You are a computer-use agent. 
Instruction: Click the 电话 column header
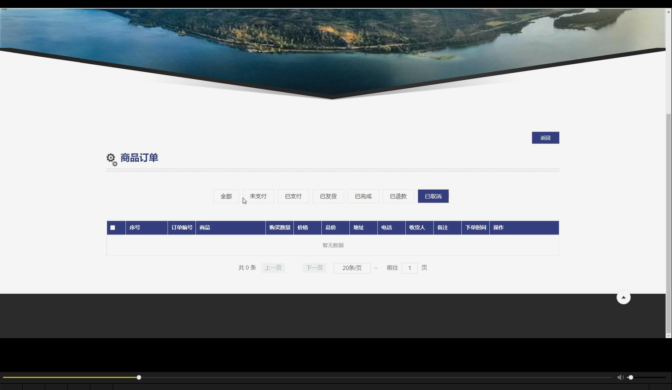(391, 228)
